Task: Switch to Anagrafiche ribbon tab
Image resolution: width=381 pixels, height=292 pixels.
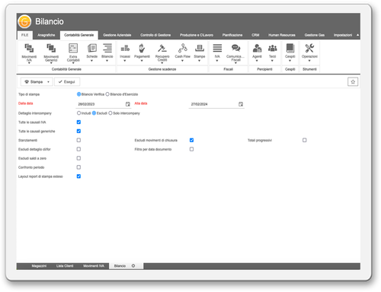Action: [x=46, y=35]
